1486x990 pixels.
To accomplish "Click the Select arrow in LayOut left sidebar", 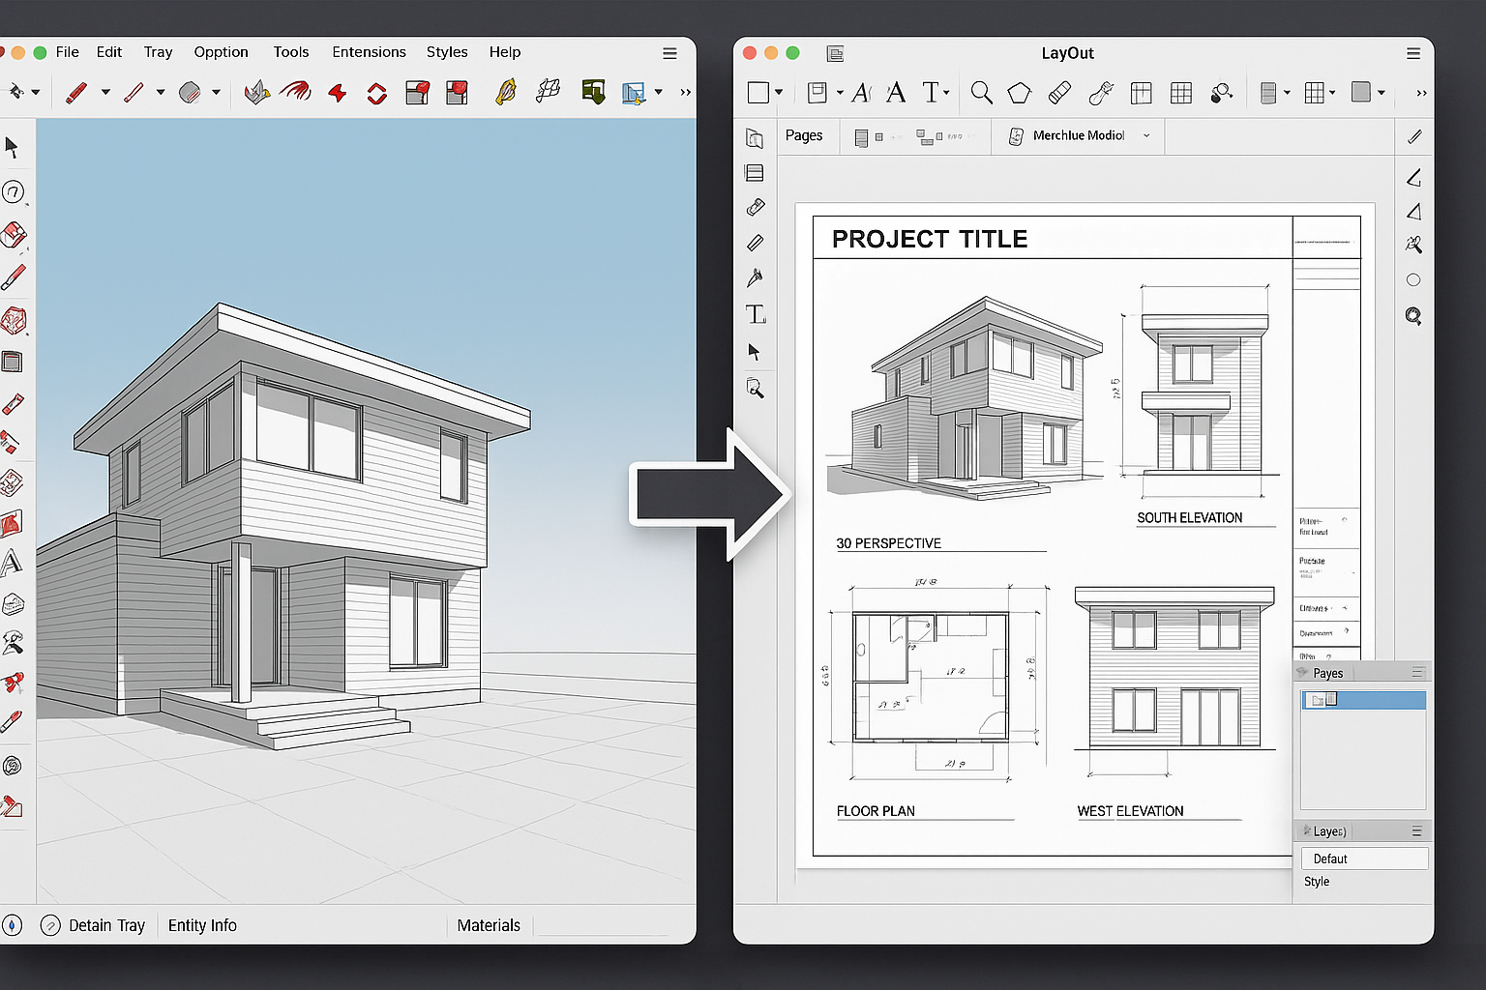I will [x=756, y=352].
